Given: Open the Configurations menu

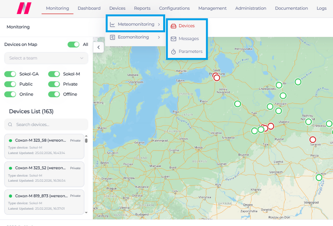Looking at the screenshot, I should pyautogui.click(x=174, y=8).
